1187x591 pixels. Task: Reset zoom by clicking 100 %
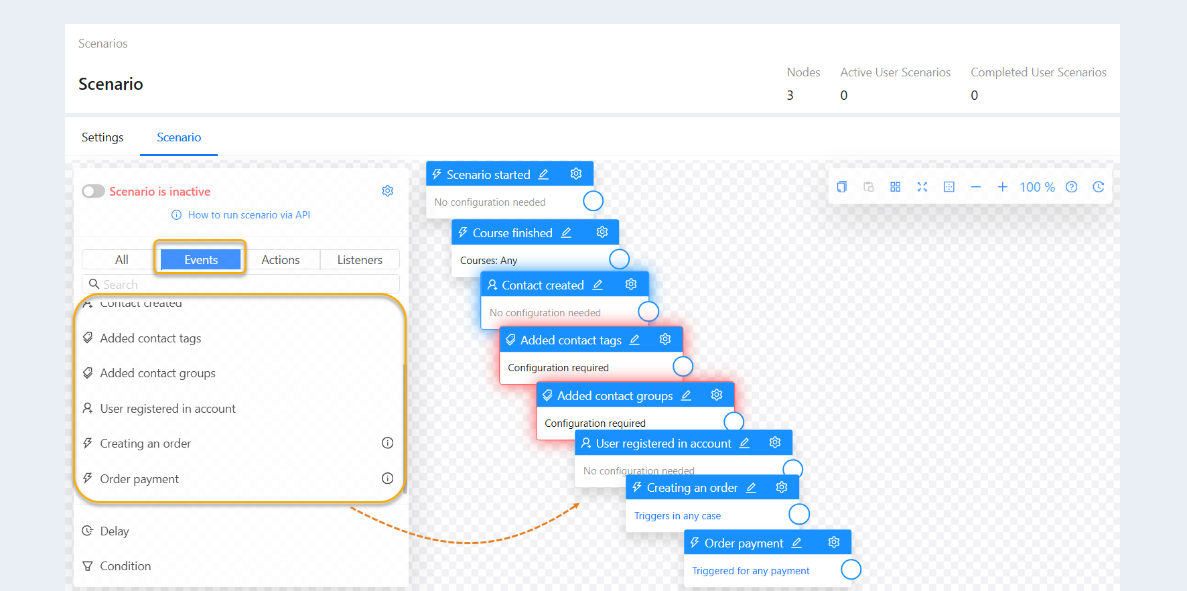(x=1037, y=187)
